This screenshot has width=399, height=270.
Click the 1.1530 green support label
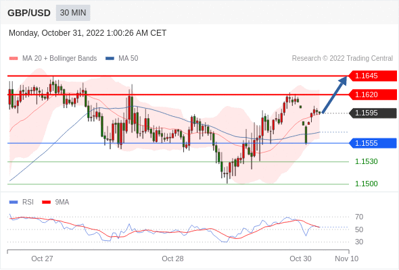click(367, 161)
